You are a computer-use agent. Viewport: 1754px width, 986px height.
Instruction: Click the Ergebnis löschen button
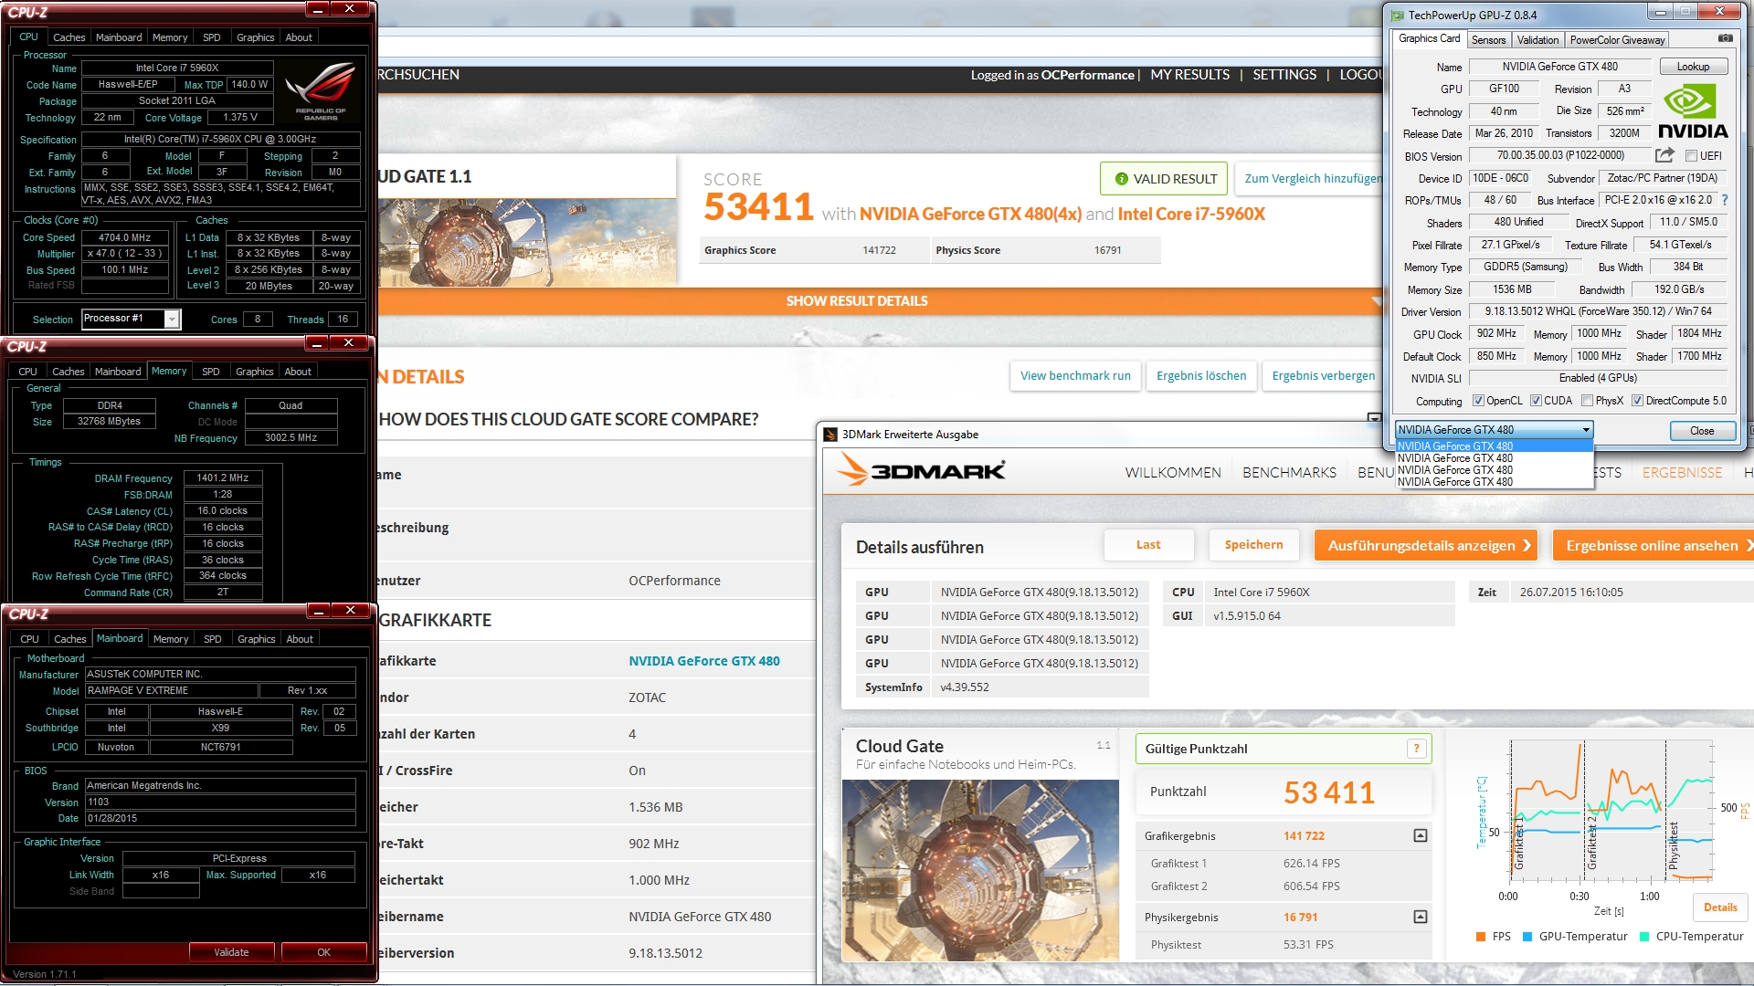(x=1201, y=376)
